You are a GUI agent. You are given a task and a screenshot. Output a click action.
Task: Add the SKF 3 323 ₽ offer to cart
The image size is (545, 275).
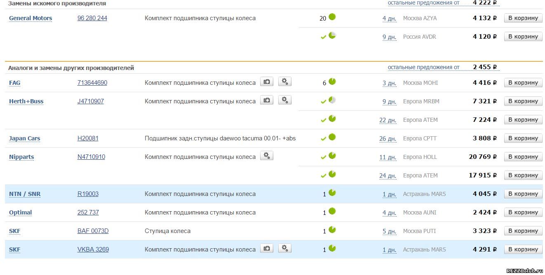[523, 231]
